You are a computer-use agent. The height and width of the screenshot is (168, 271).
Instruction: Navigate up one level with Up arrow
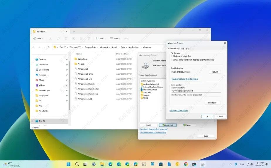point(49,47)
